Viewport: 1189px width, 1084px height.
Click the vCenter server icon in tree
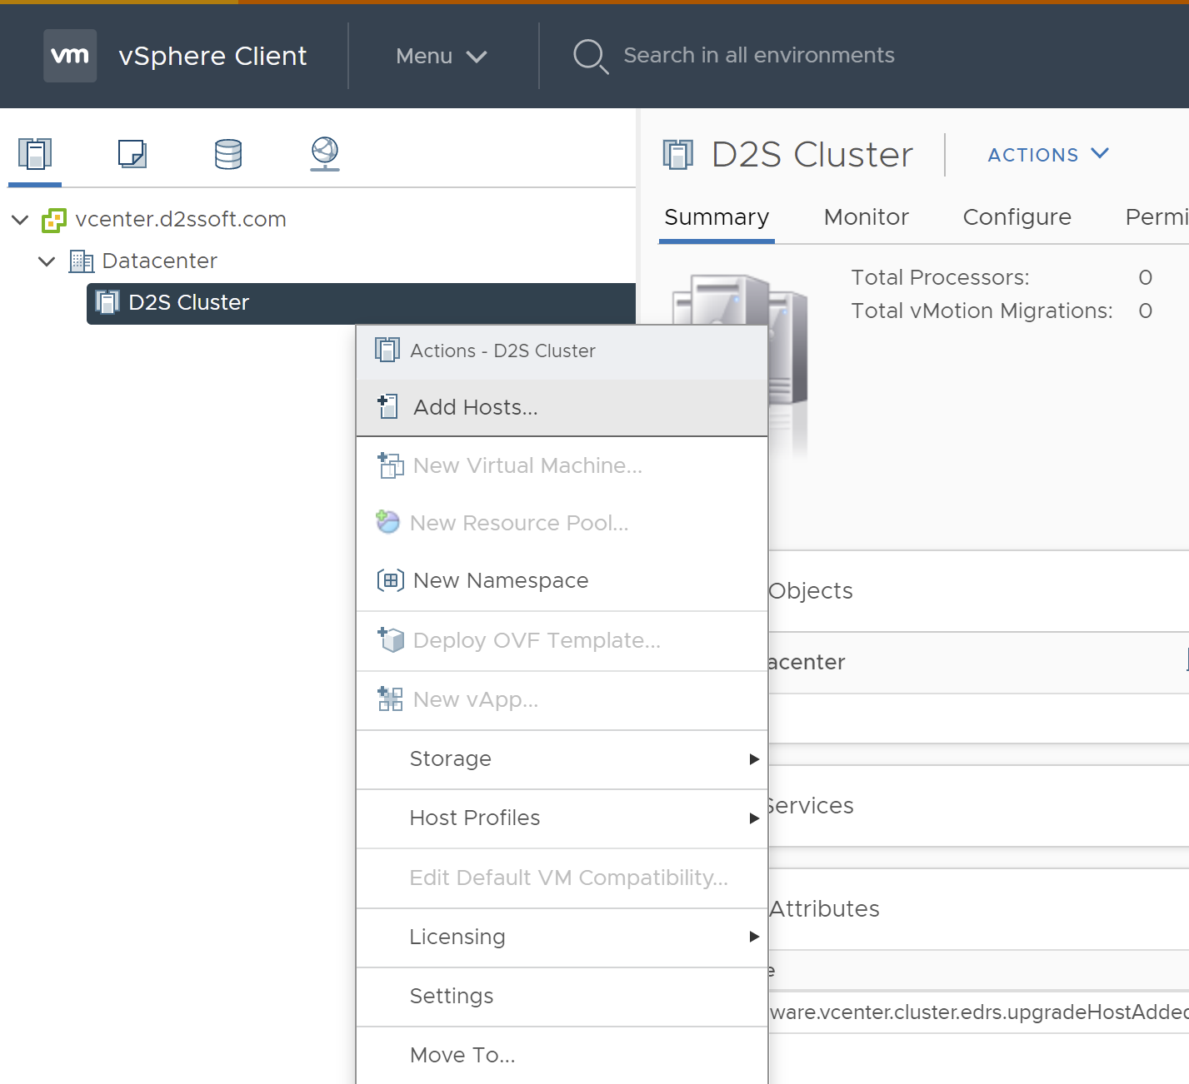click(x=54, y=220)
